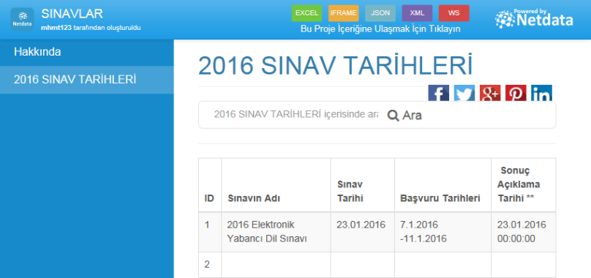Image resolution: width=591 pixels, height=278 pixels.
Task: Select result date cell 23.01.2016 00:00:00
Action: [524, 232]
